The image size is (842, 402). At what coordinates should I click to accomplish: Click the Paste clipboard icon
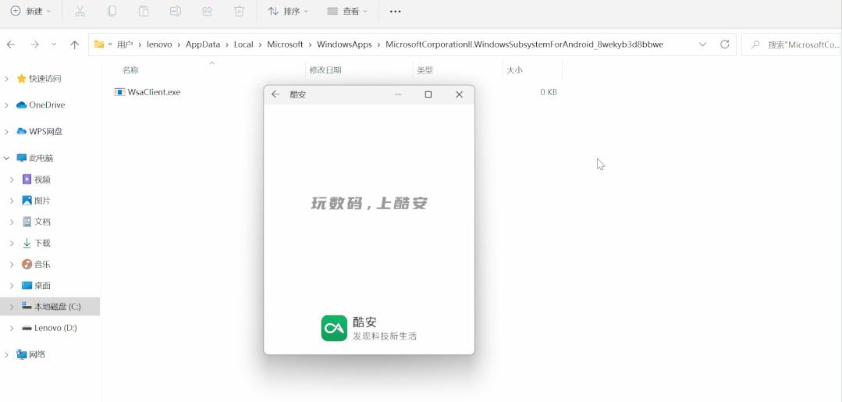pyautogui.click(x=144, y=11)
